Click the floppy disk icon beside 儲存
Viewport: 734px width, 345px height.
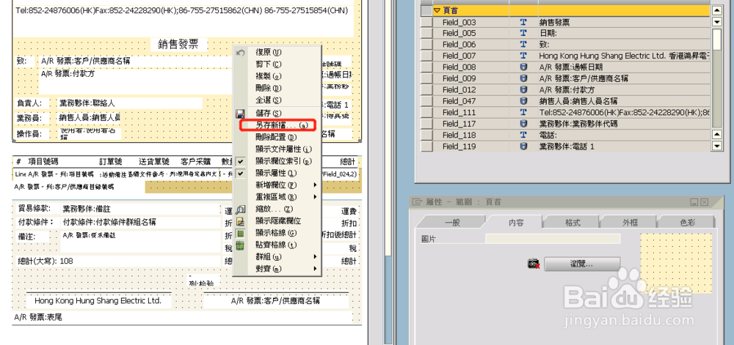click(241, 114)
